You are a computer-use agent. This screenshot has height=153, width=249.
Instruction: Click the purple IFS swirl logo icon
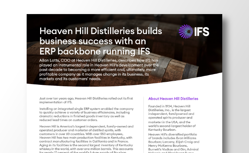tap(185, 32)
